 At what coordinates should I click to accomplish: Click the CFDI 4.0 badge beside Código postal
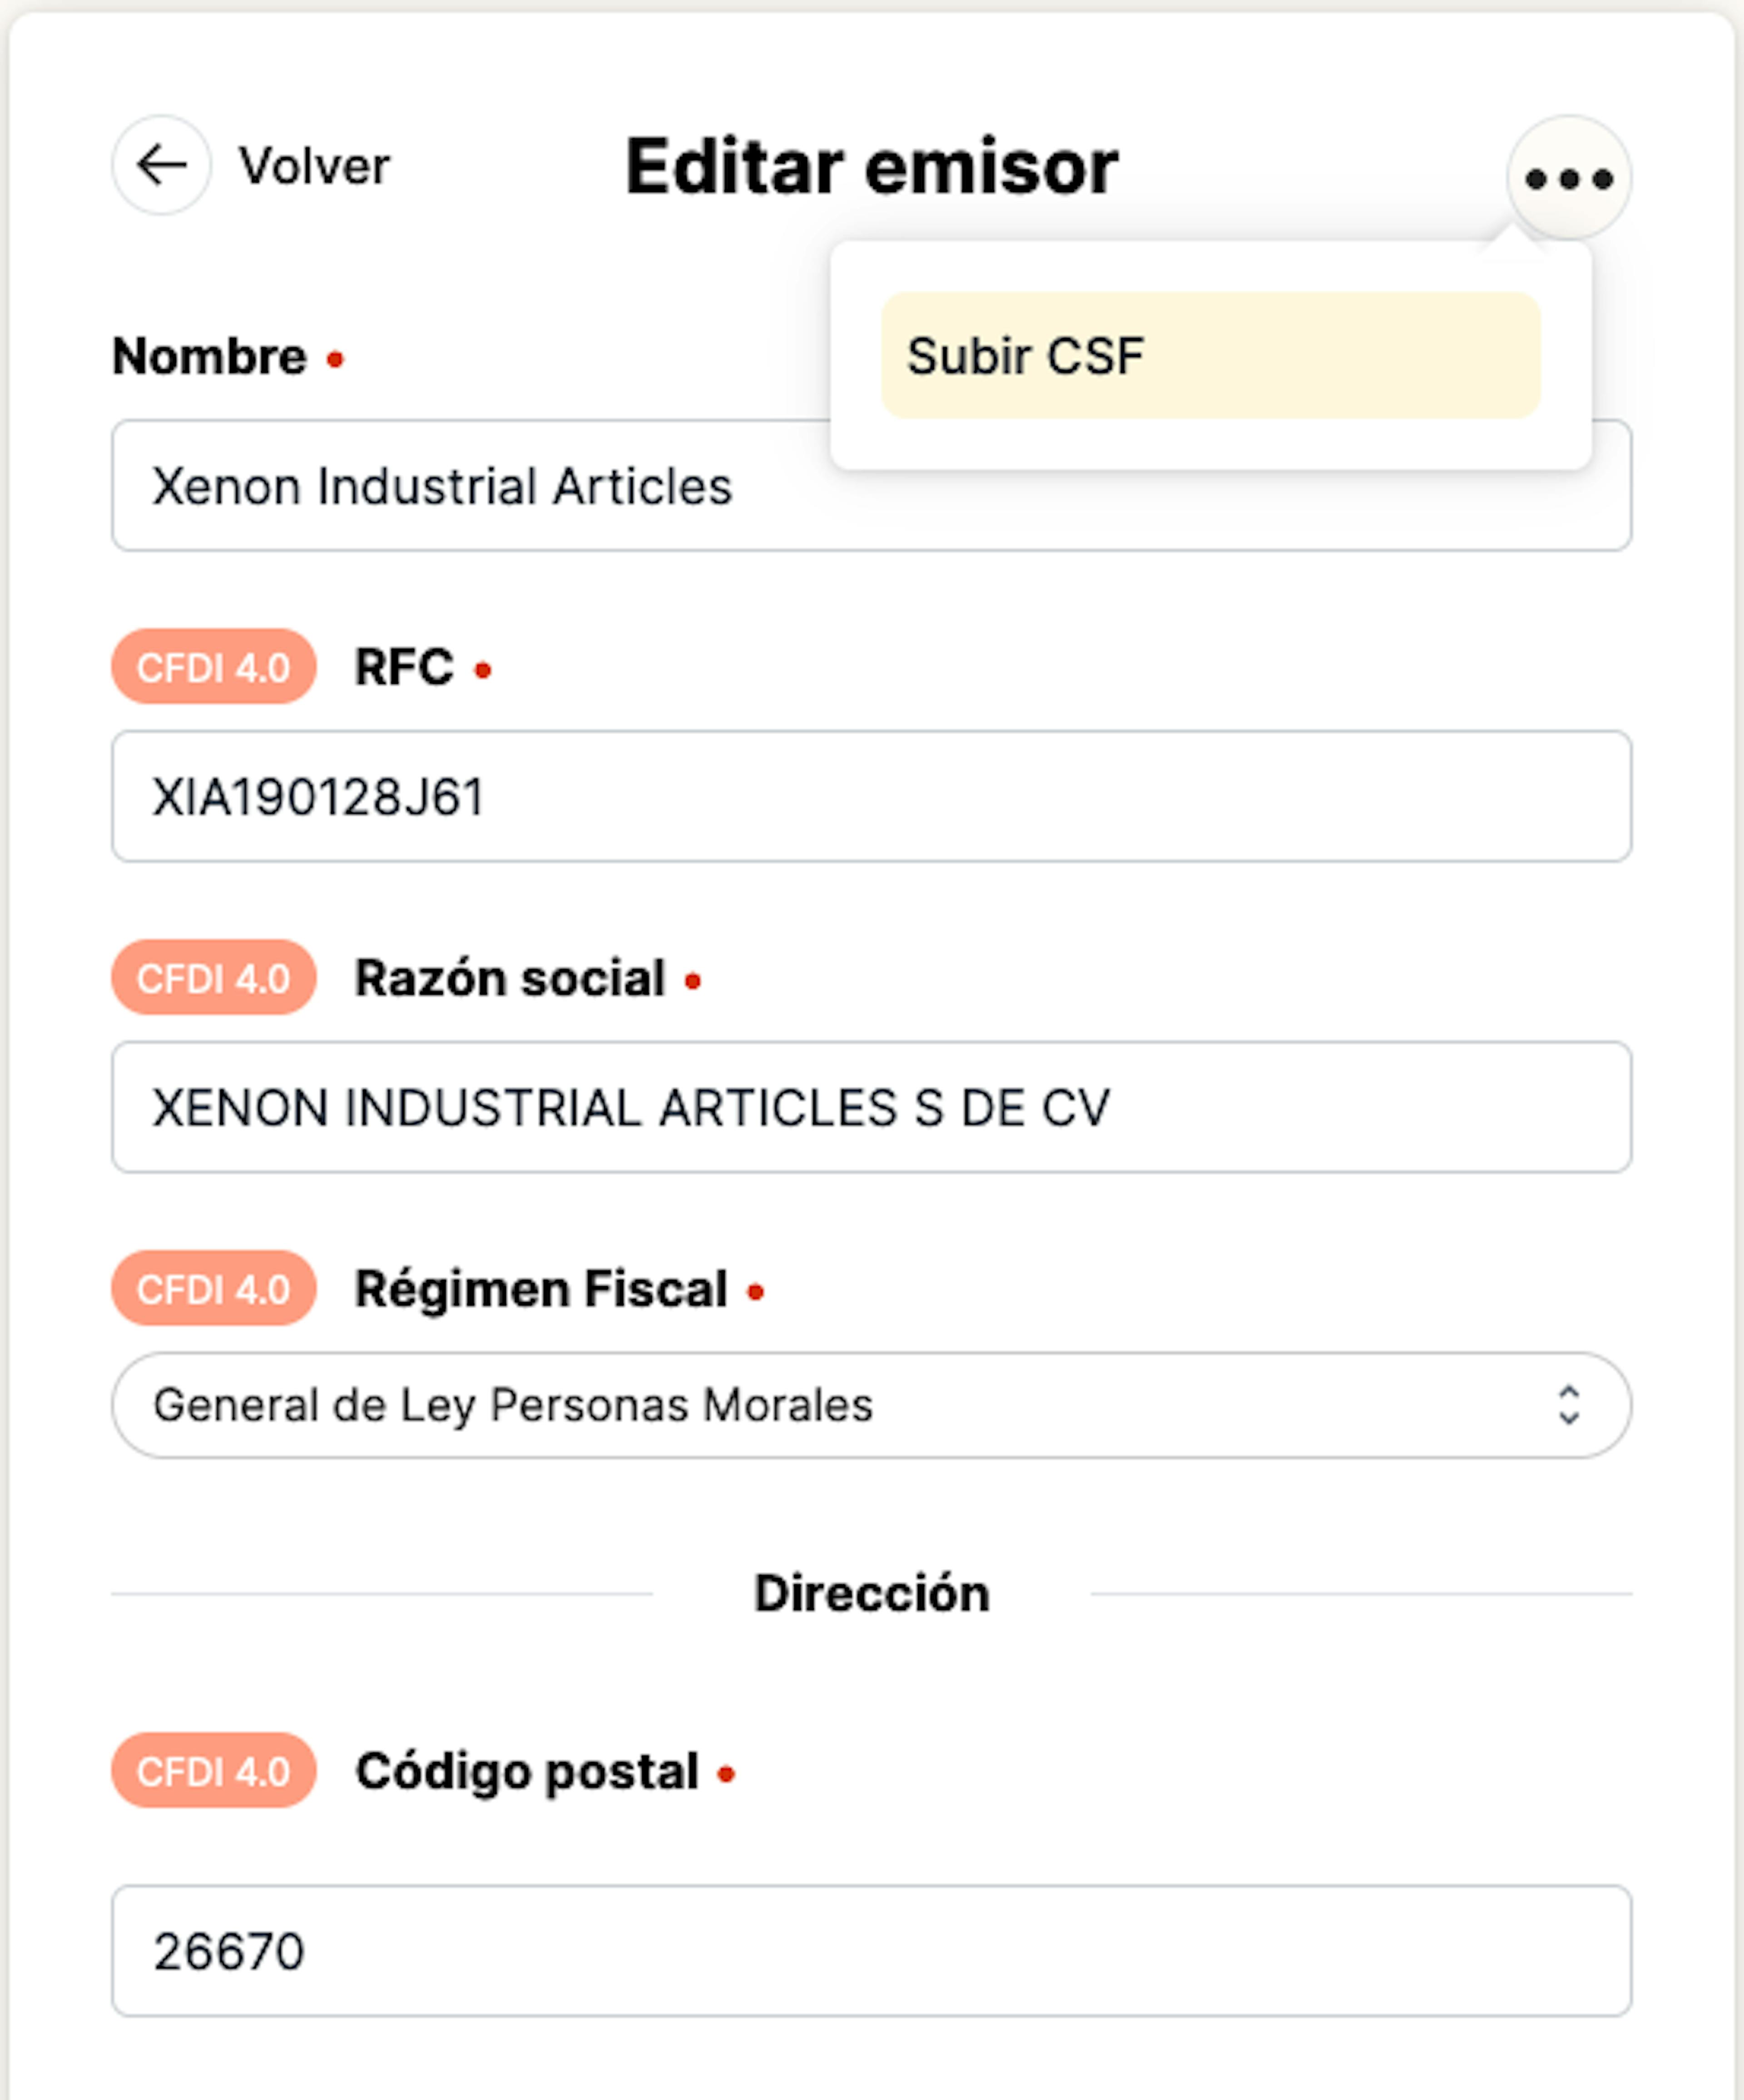[214, 1771]
